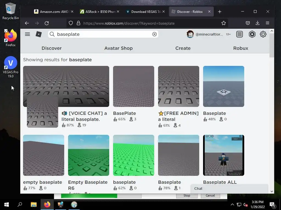281x210 pixels.
Task: Close the ASRock B550 tab
Action: tap(118, 11)
